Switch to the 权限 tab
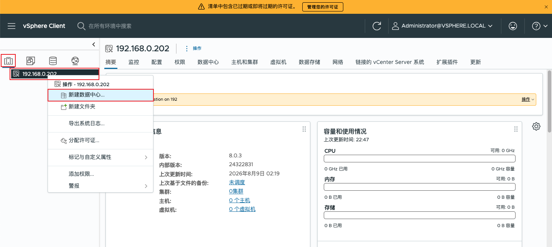Image resolution: width=552 pixels, height=247 pixels. [x=180, y=62]
